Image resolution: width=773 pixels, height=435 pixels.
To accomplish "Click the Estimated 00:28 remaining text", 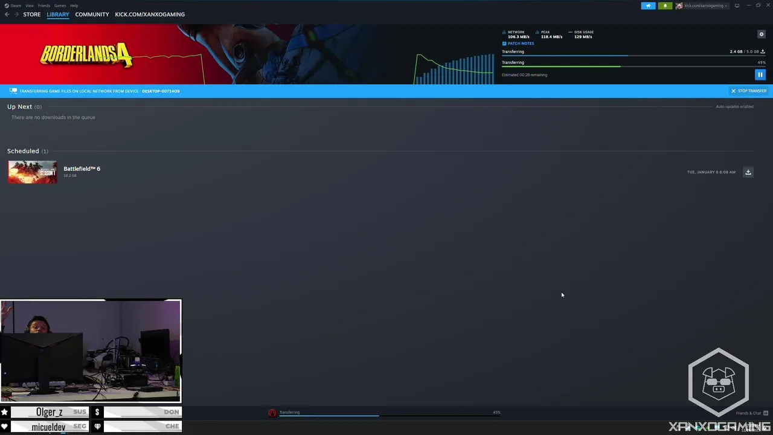I will 524,75.
